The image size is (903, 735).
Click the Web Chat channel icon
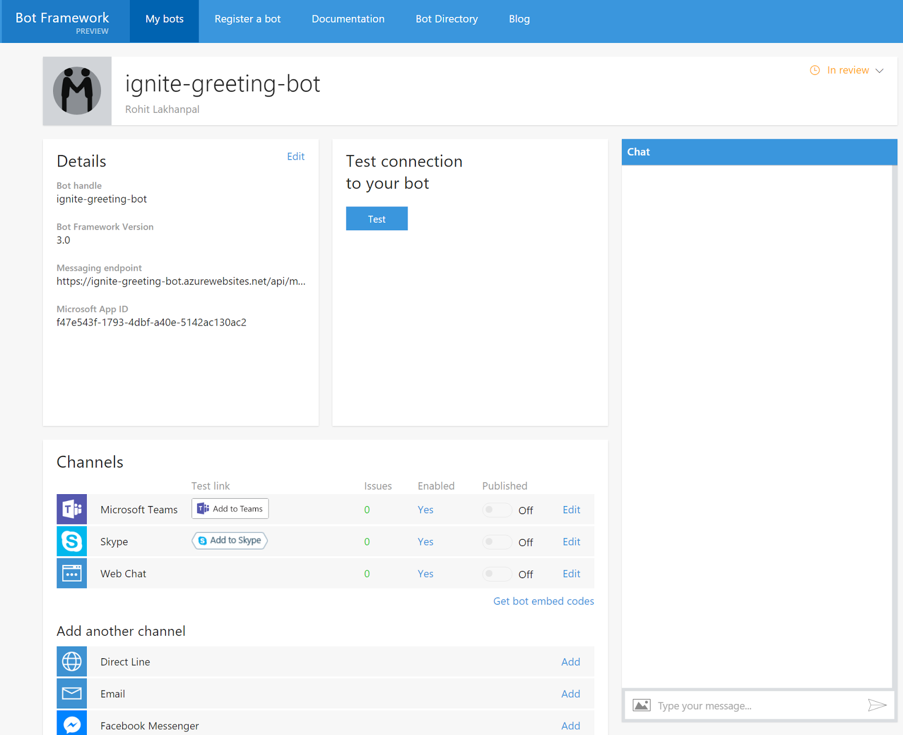71,573
